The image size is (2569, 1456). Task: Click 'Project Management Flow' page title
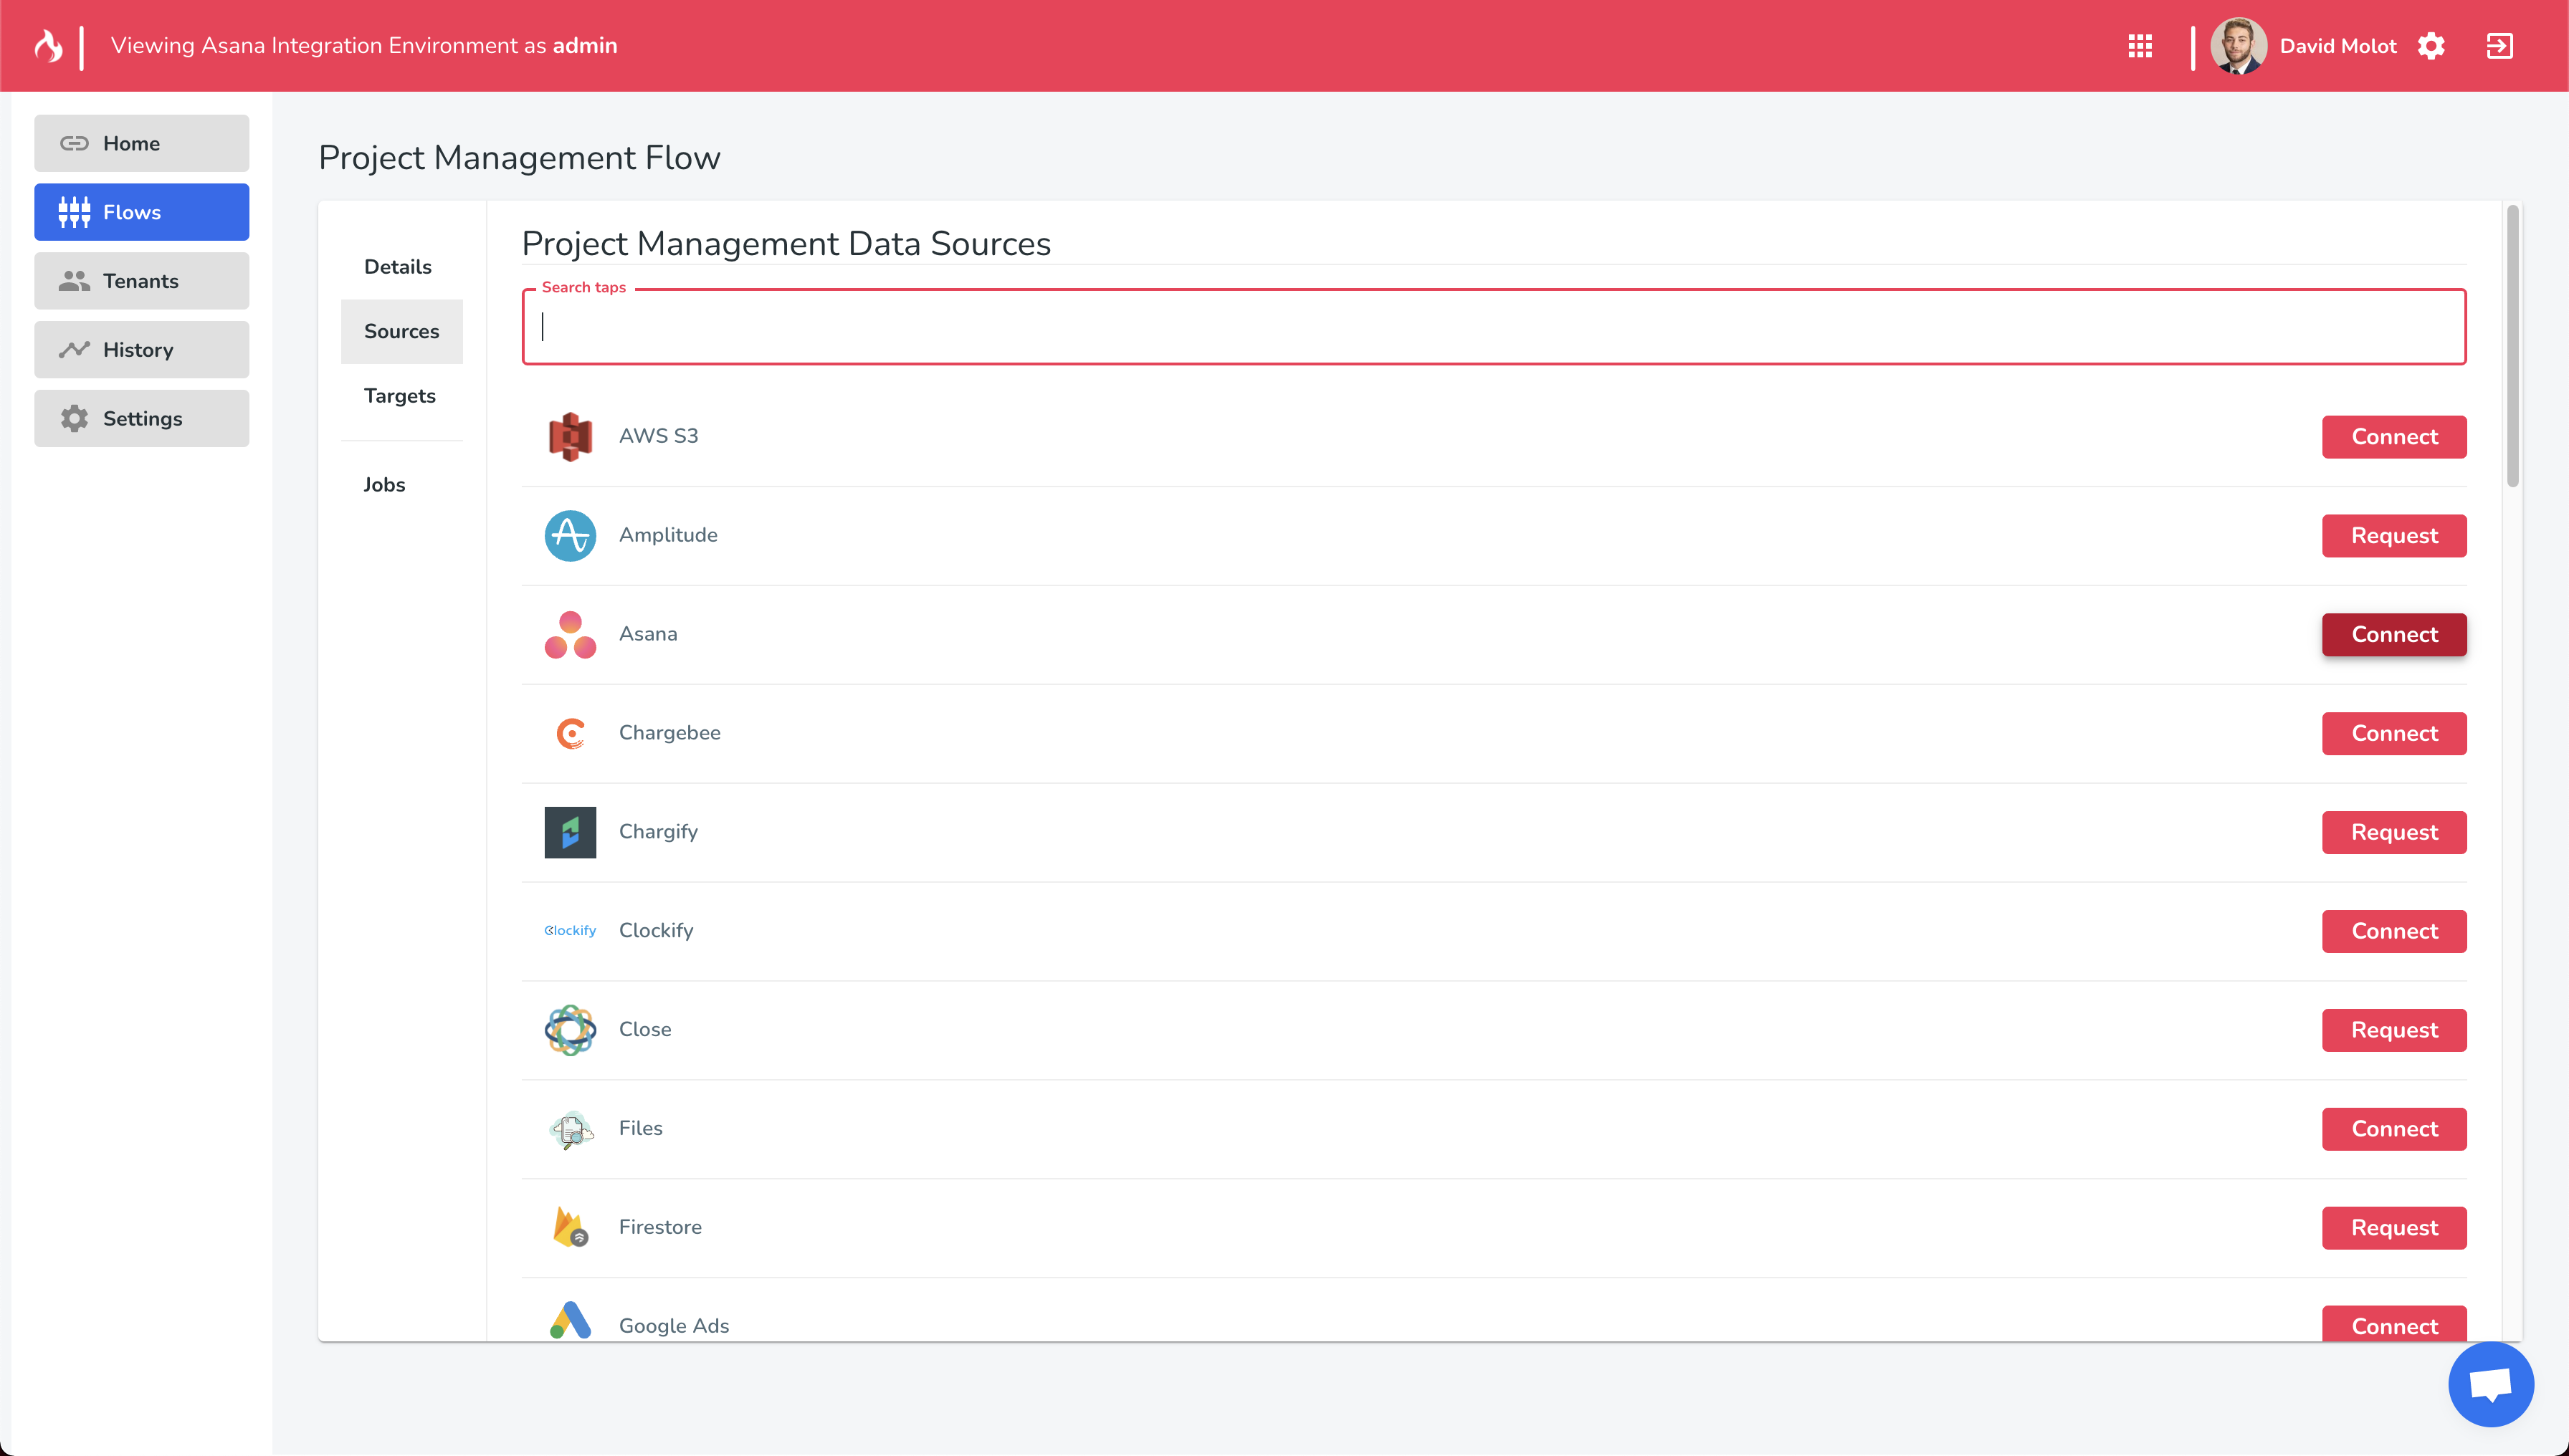coord(519,158)
